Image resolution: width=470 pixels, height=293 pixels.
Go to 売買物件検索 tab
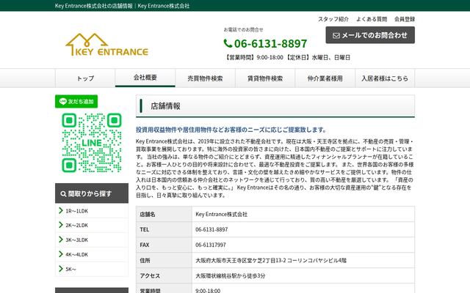coord(205,78)
